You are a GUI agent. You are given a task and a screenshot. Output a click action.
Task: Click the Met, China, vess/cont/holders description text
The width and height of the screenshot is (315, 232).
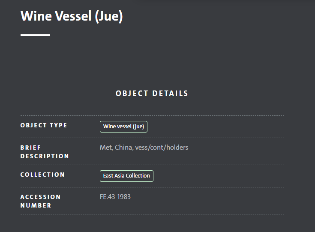(x=144, y=148)
